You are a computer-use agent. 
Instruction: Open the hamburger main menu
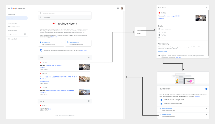(9, 8)
